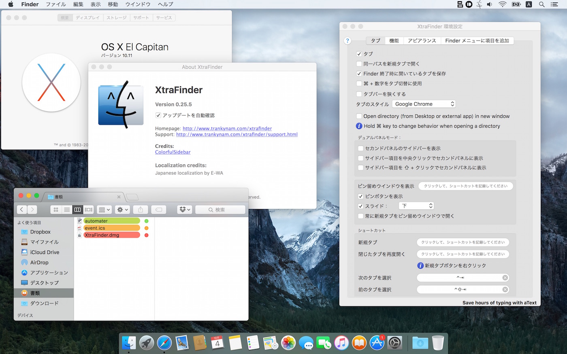Enable セカンドパネルのサイドバーを表示 checkbox
This screenshot has height=354, width=567.
tap(360, 148)
